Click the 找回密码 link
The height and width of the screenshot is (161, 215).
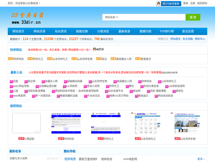tap(202, 3)
